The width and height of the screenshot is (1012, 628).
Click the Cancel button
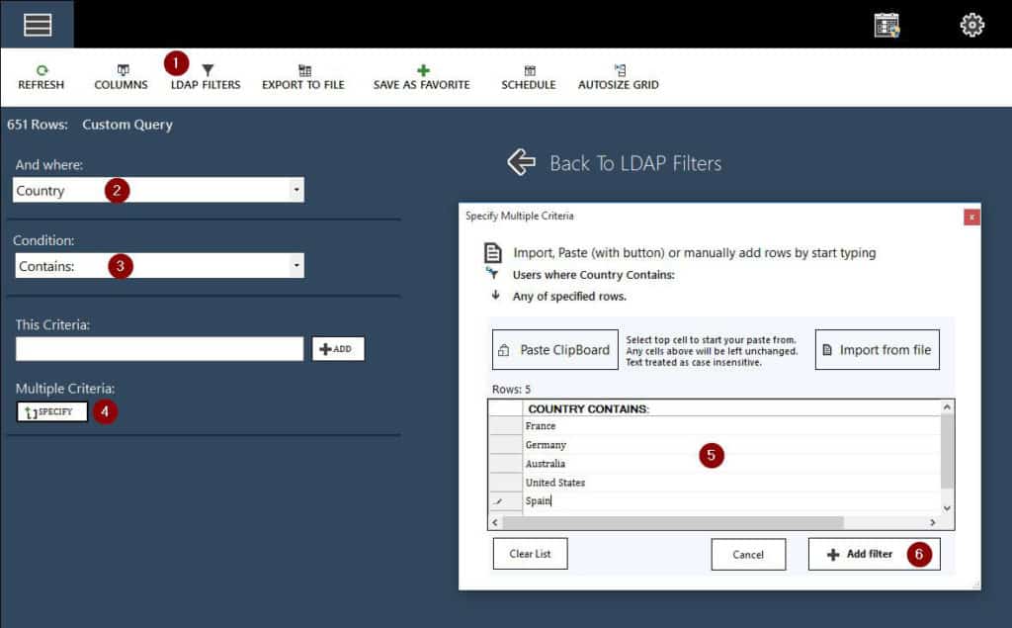[x=748, y=555]
